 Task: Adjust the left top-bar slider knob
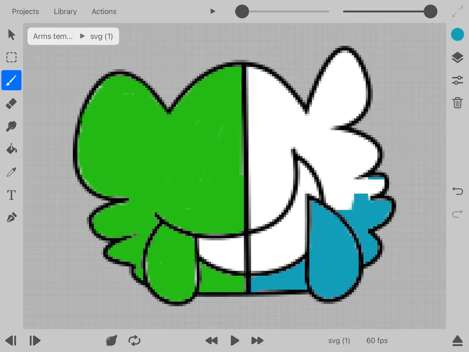[242, 11]
